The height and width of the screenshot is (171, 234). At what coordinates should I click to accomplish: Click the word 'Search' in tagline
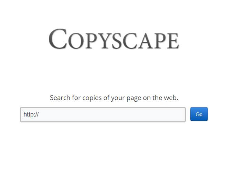coord(60,98)
